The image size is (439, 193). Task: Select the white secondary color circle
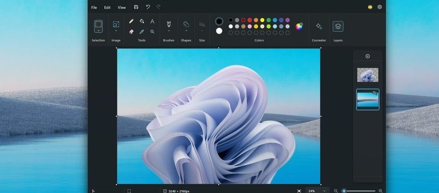pyautogui.click(x=219, y=31)
